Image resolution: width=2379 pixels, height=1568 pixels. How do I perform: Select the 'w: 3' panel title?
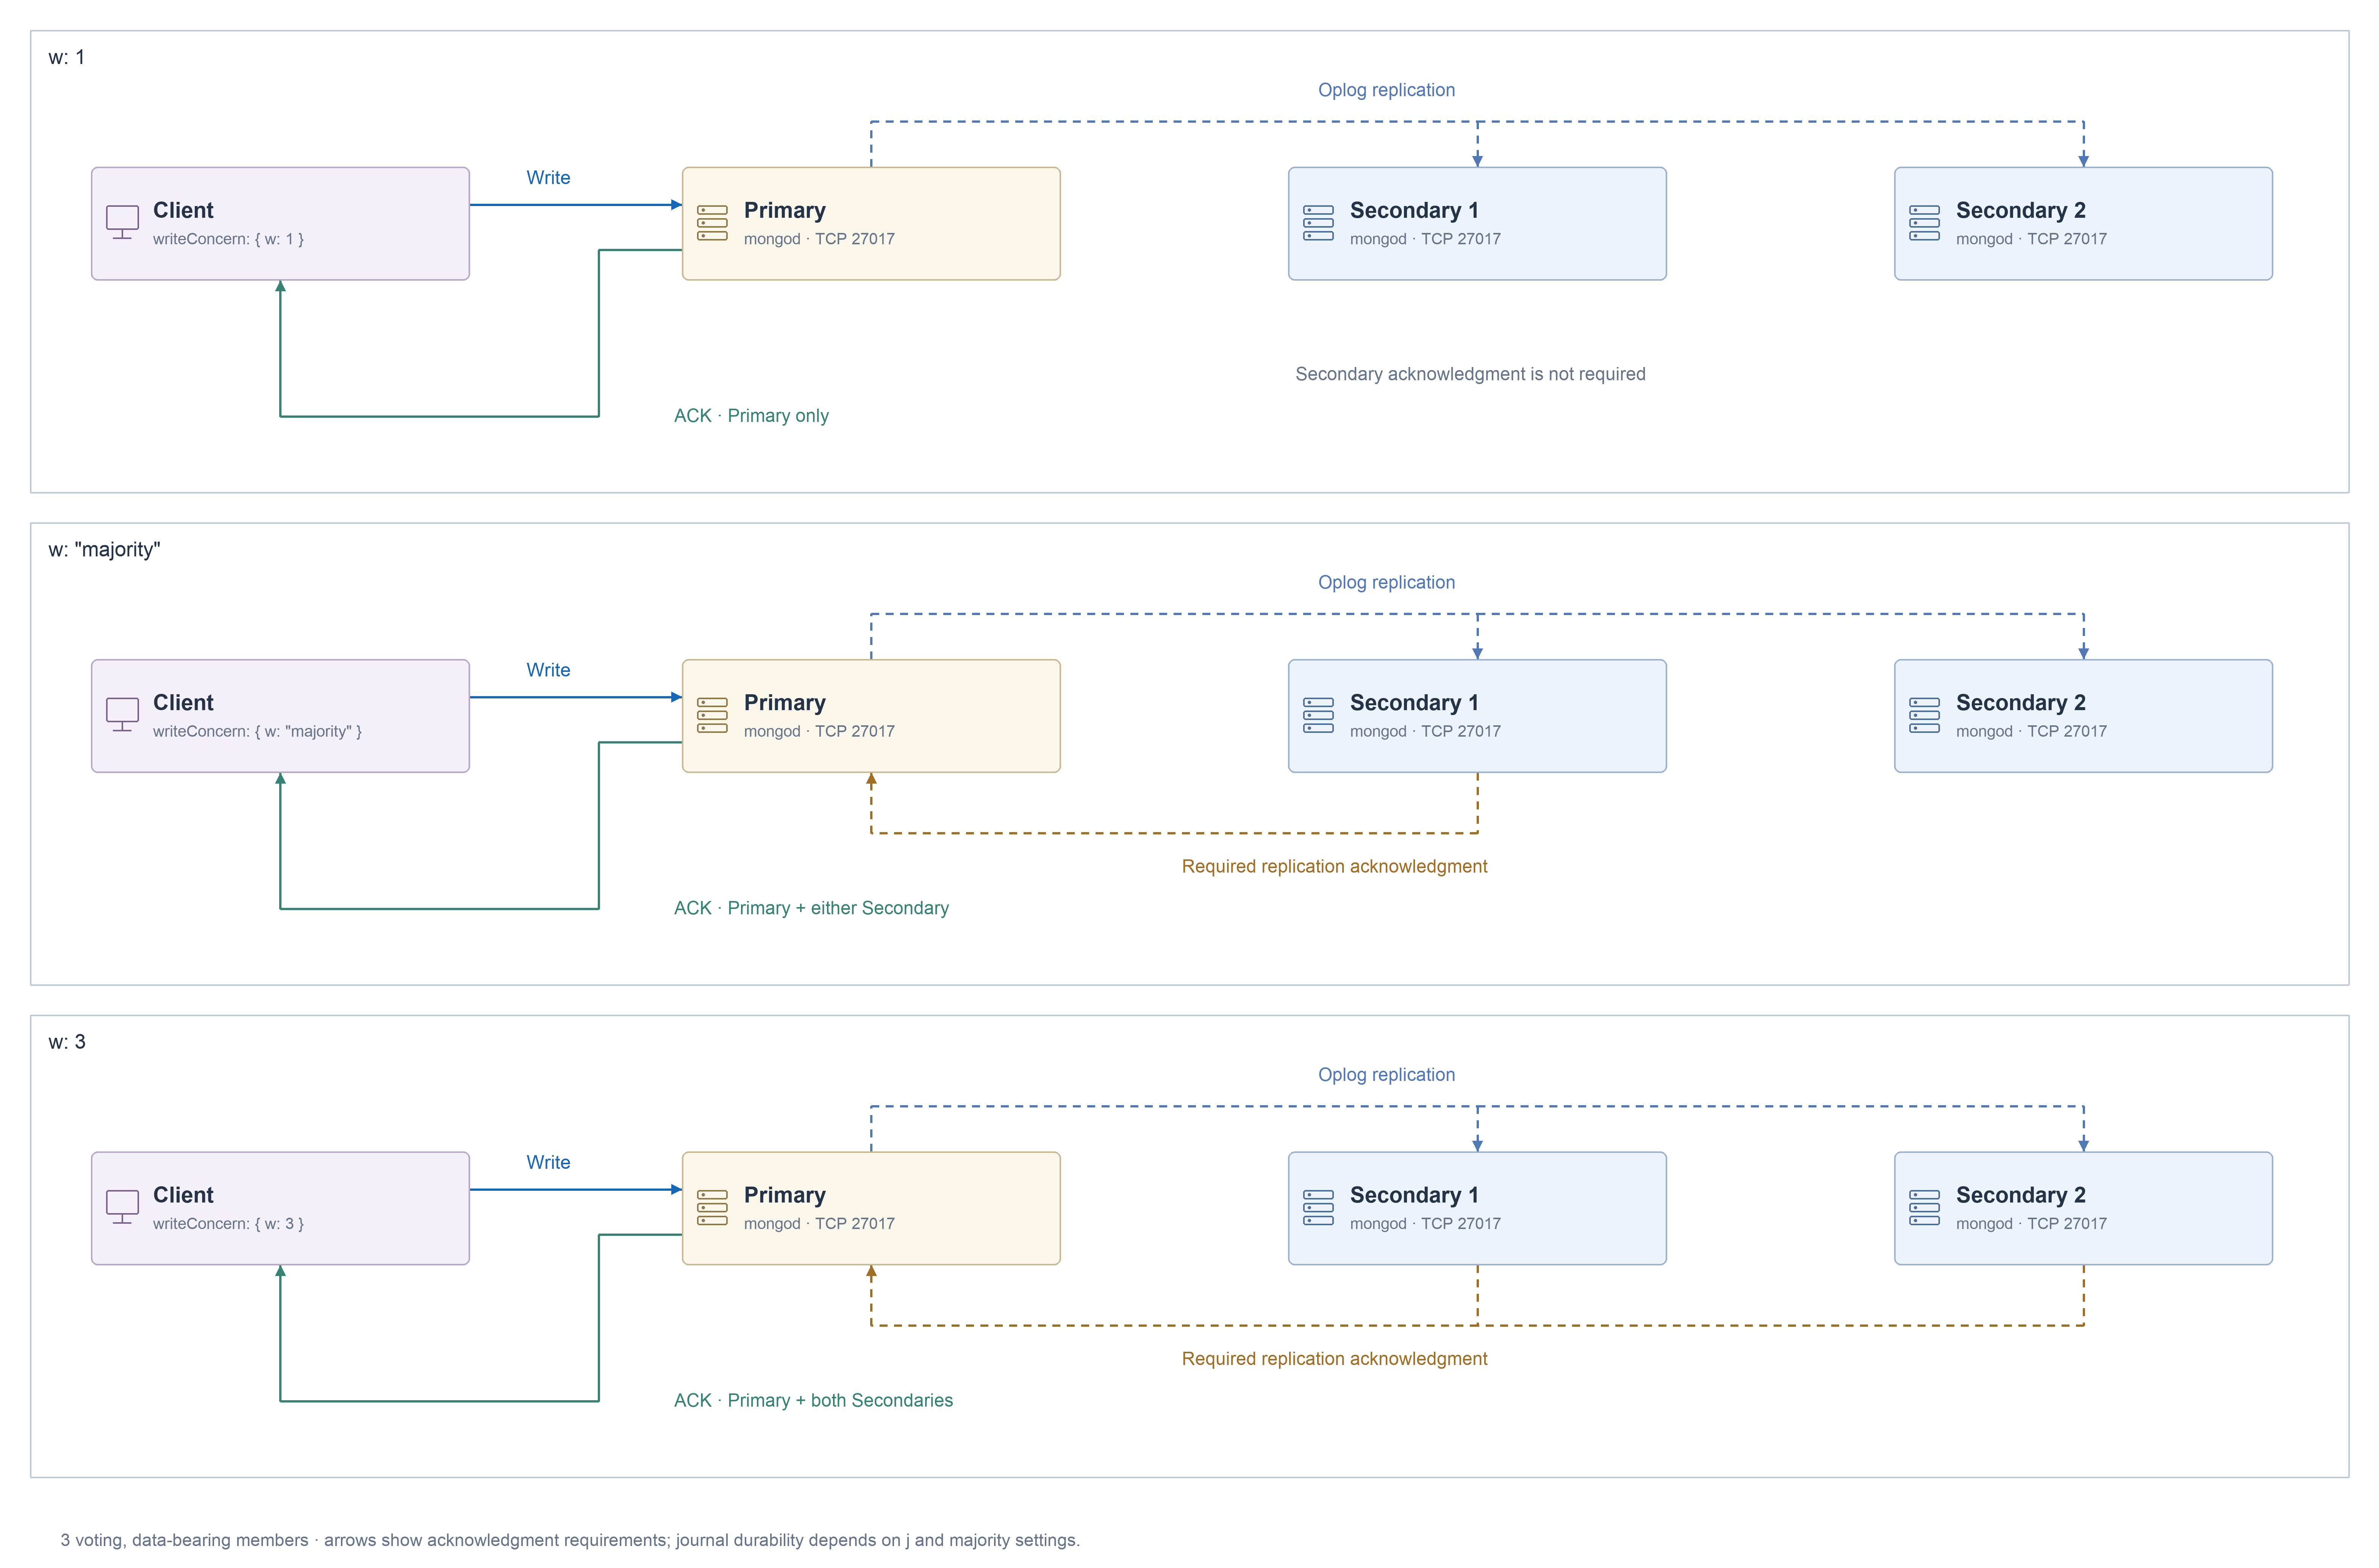click(x=67, y=1042)
